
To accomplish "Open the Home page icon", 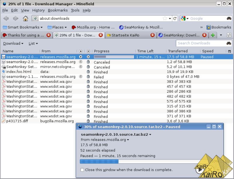I will 25,18.
